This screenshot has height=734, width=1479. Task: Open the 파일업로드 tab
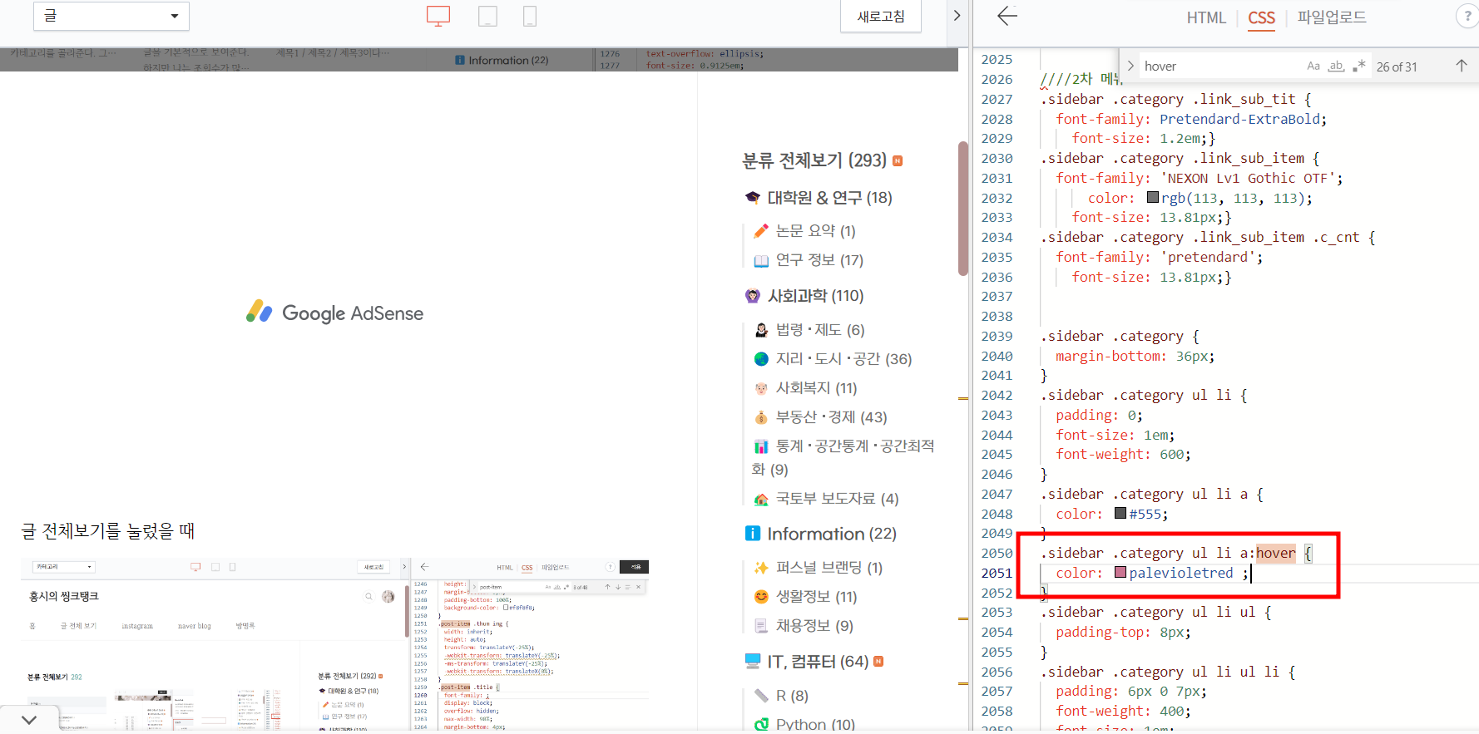(x=1332, y=17)
